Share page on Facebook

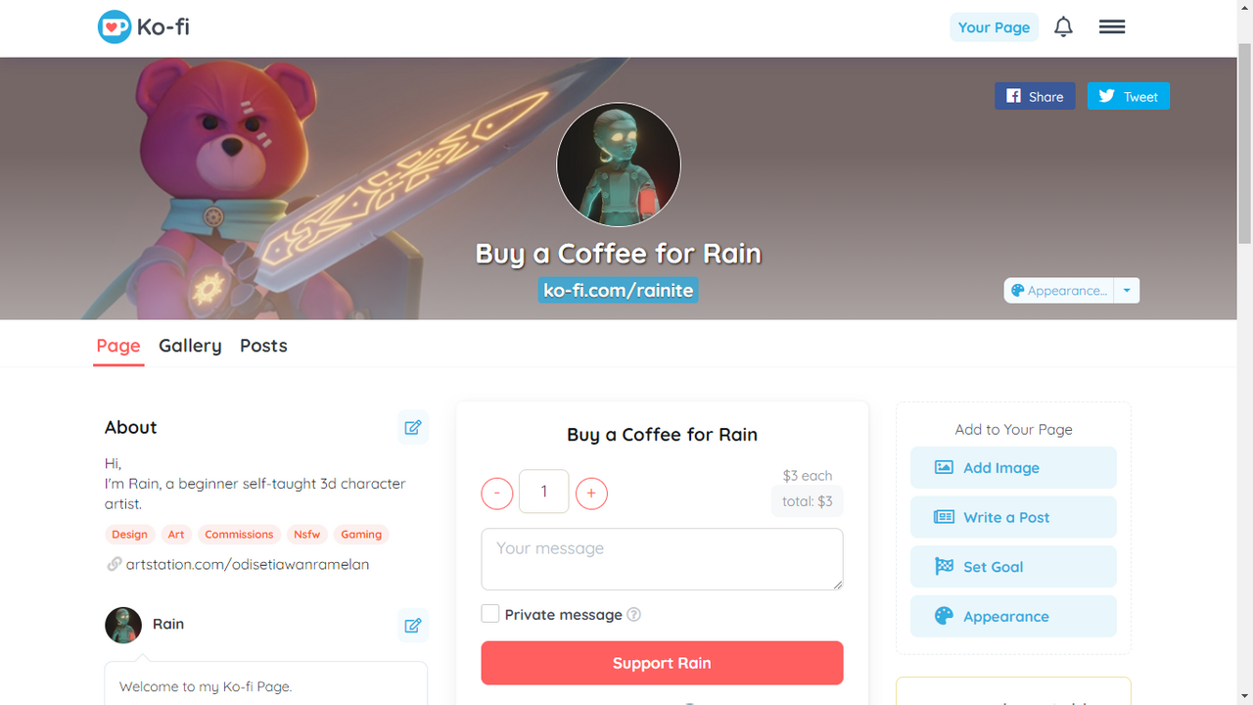tap(1035, 96)
